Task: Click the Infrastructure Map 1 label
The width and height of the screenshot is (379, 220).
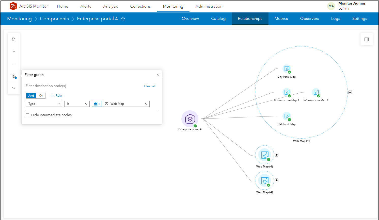Action: pos(287,100)
